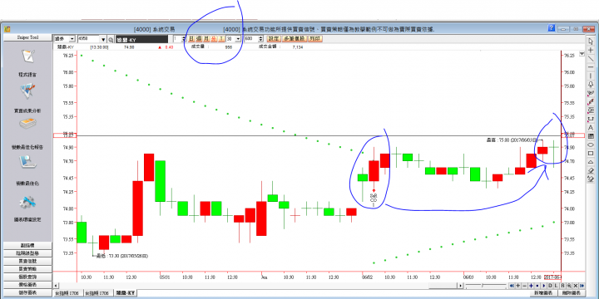
Task: Click the magnifier button in bottom navigation
Action: [x=569, y=286]
